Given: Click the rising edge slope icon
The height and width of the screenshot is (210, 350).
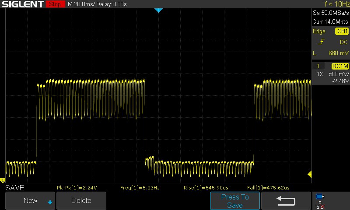Looking at the screenshot, I should pos(321,42).
